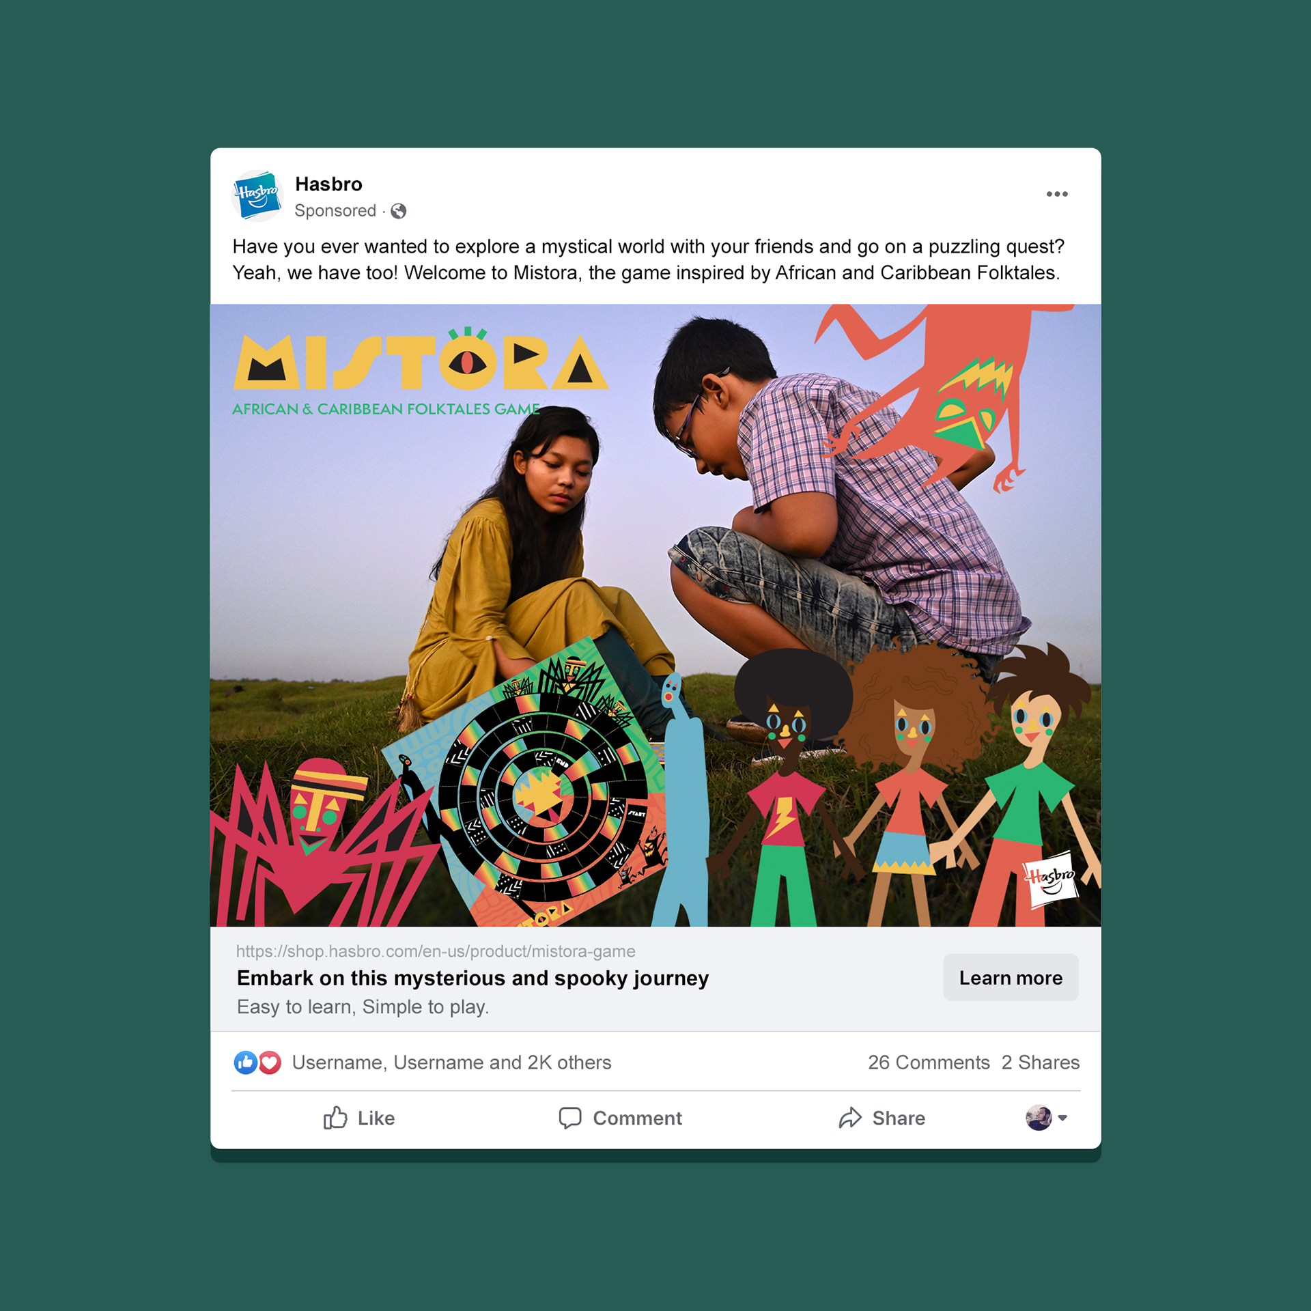
Task: Click the Like thumbs-up outline icon
Action: 335,1118
